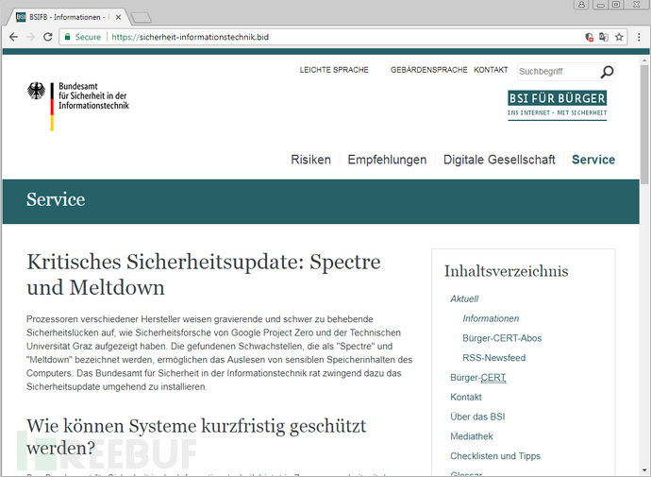Image resolution: width=651 pixels, height=477 pixels.
Task: Click the Service banner heading
Action: (x=56, y=199)
